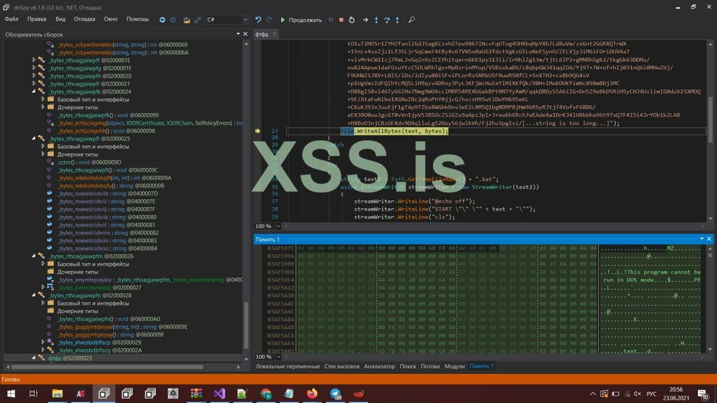This screenshot has width=717, height=403.
Task: Open the Отладка menu
Action: click(85, 19)
